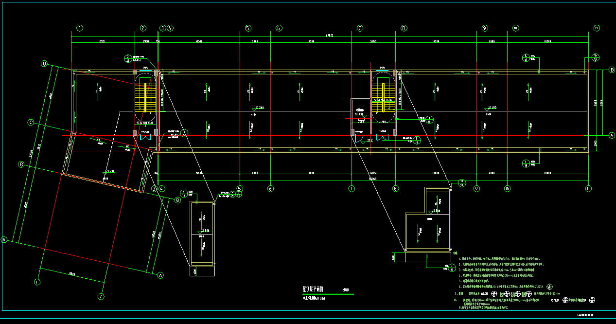The width and height of the screenshot is (616, 324).
Task: Click axis bubble A at the right edge
Action: 612,136
